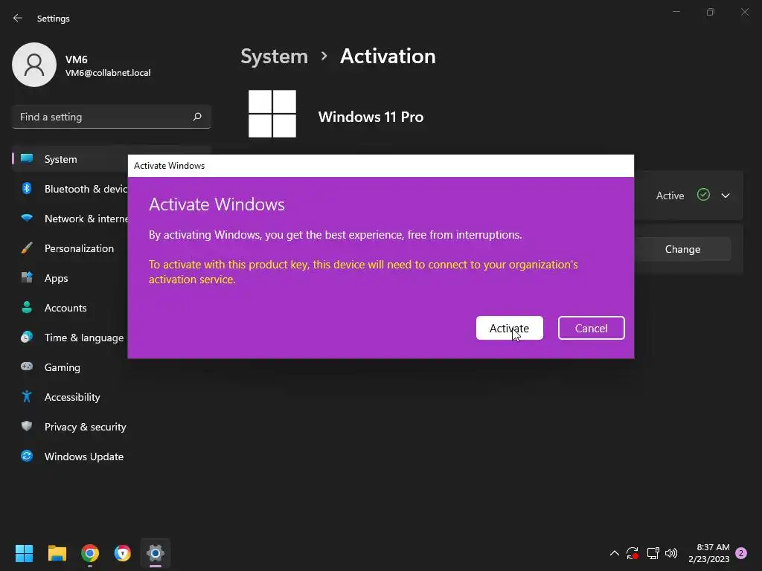Open notifications badge showing 2
762x571 pixels.
click(x=741, y=553)
